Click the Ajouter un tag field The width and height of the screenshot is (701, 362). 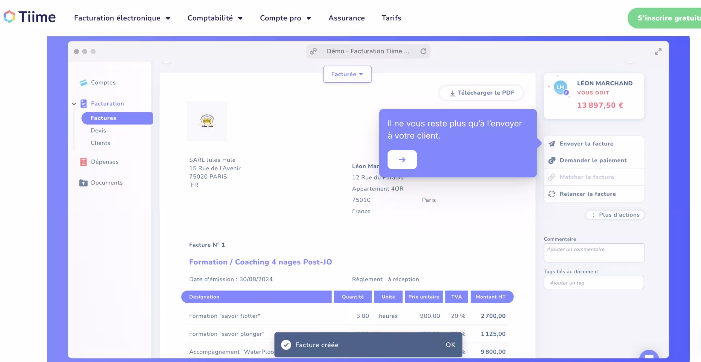coord(594,282)
